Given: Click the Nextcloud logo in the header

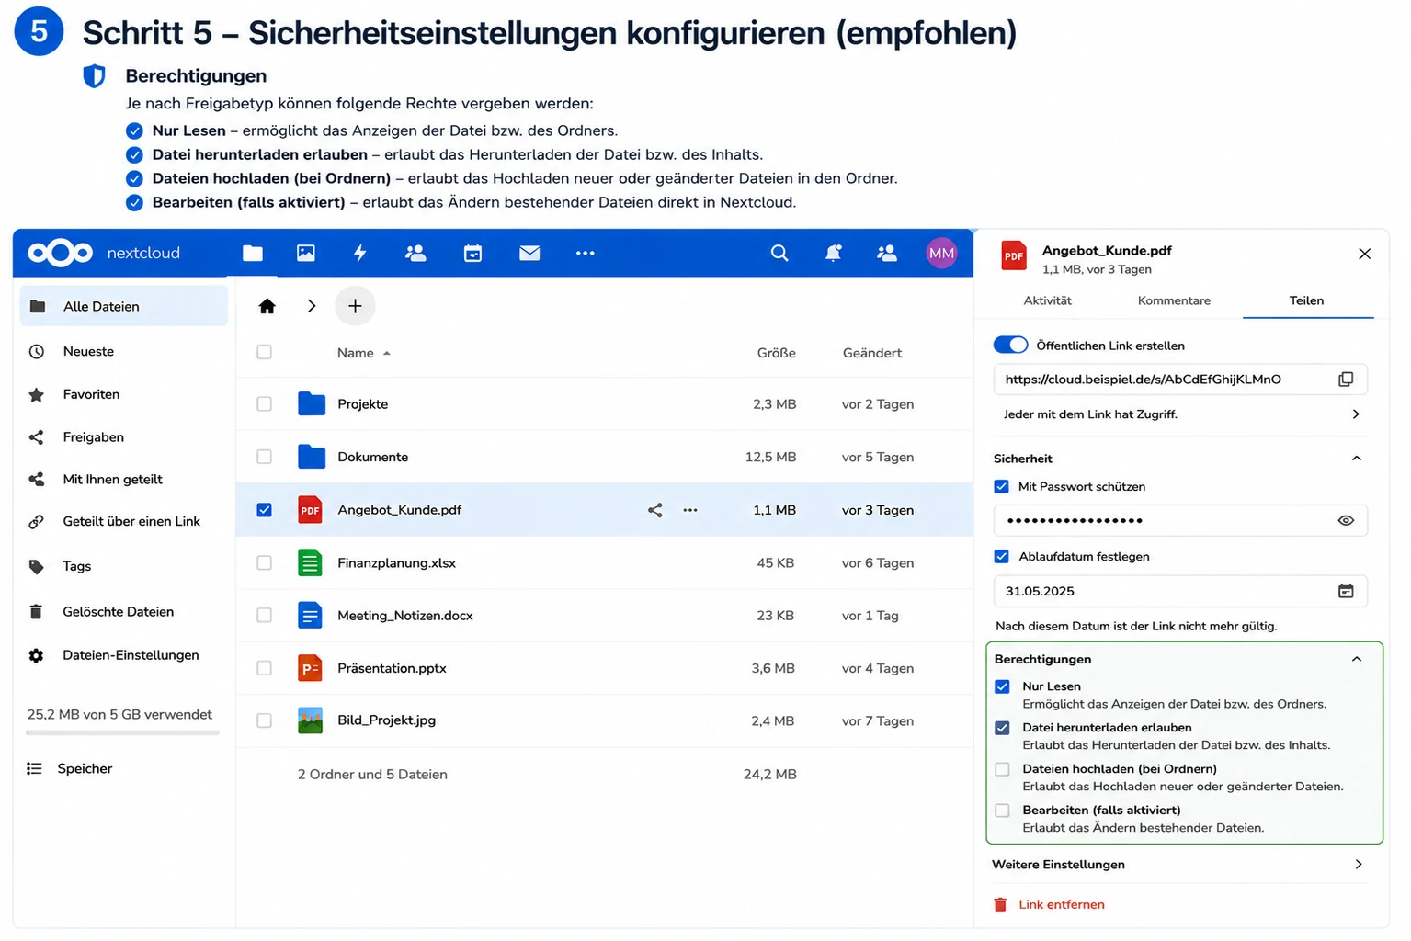Looking at the screenshot, I should pos(61,253).
